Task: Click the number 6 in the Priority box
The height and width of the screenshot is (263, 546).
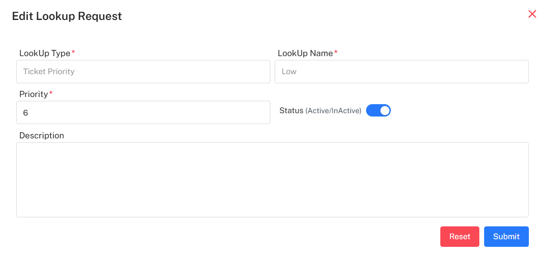Action: (x=26, y=113)
